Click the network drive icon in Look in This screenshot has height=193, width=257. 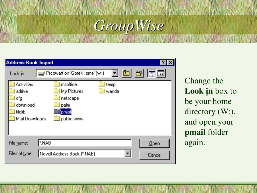(x=41, y=74)
